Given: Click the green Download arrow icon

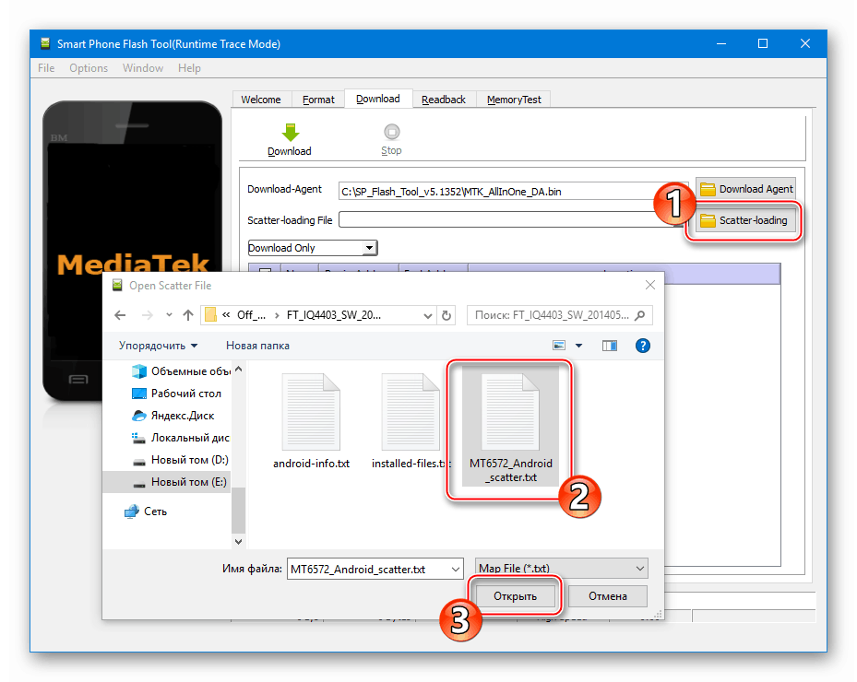Looking at the screenshot, I should click(290, 133).
